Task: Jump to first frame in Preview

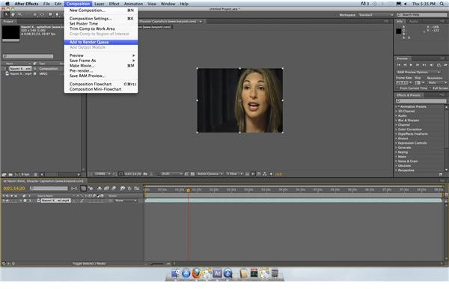Action: (399, 65)
